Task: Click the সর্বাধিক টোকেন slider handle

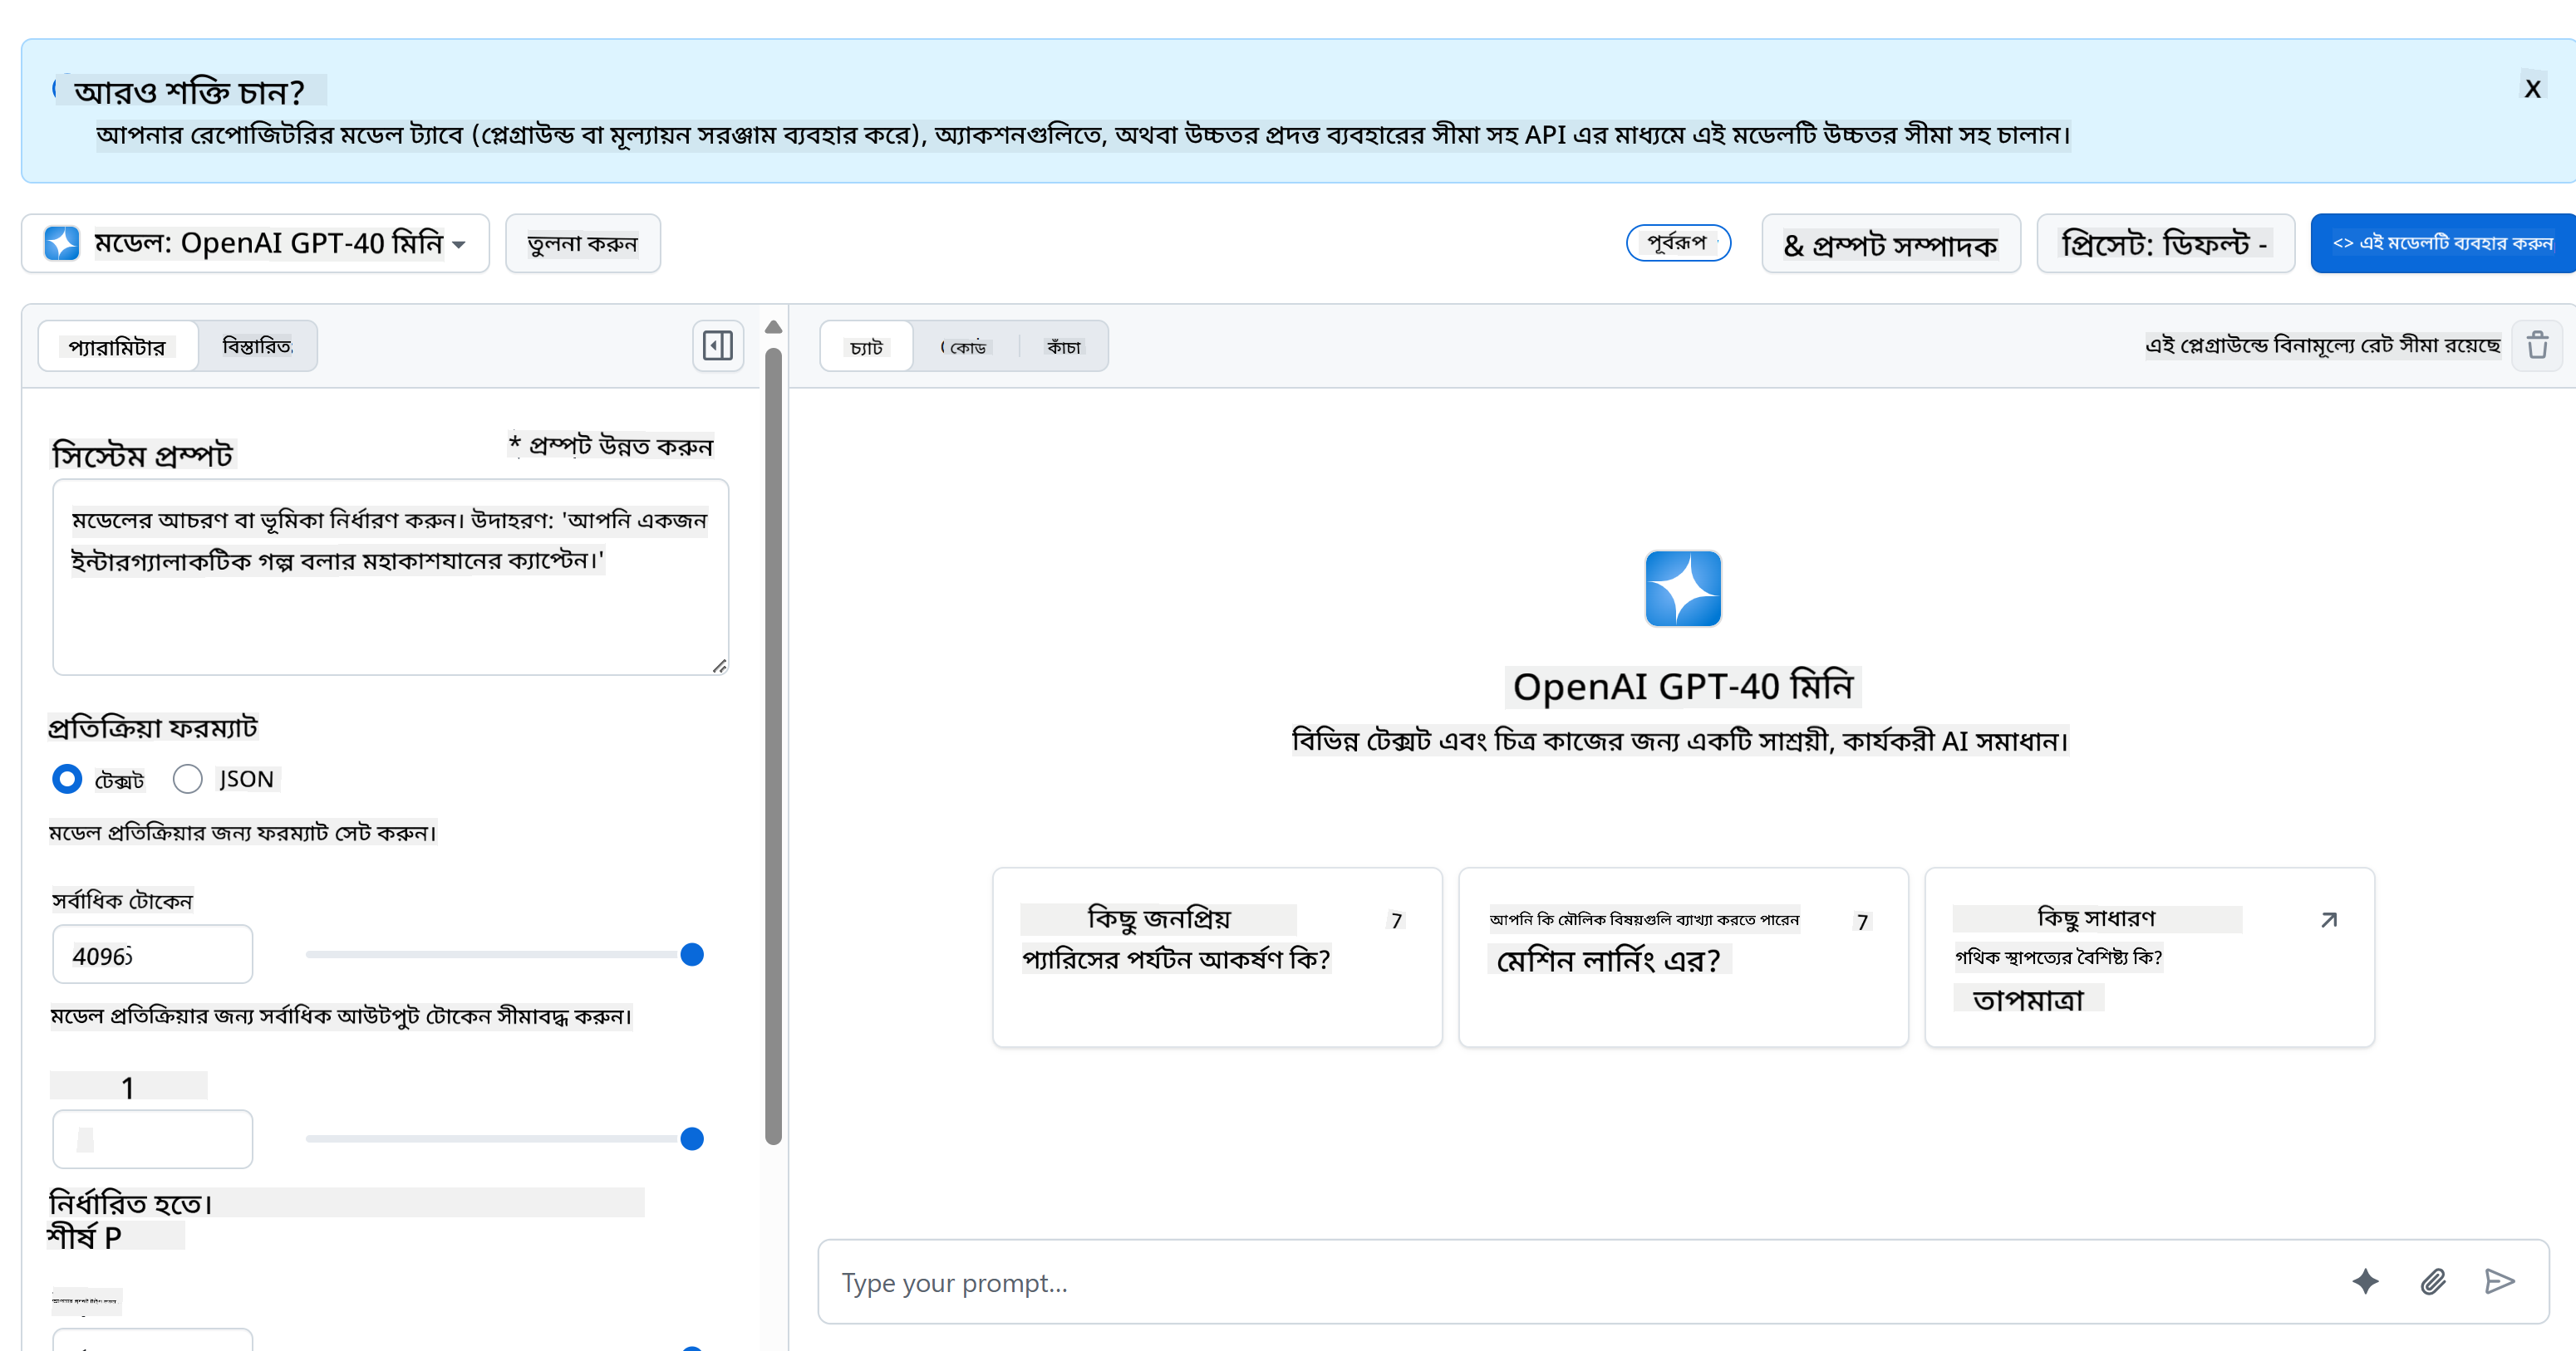Action: tap(691, 954)
